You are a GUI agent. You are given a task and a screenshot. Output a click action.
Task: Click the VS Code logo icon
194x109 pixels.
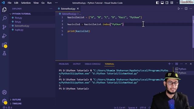coord(3,3)
